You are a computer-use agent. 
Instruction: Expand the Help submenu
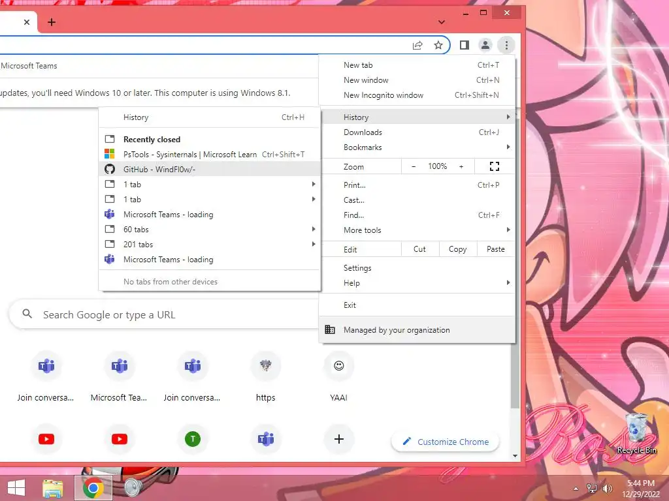point(417,283)
